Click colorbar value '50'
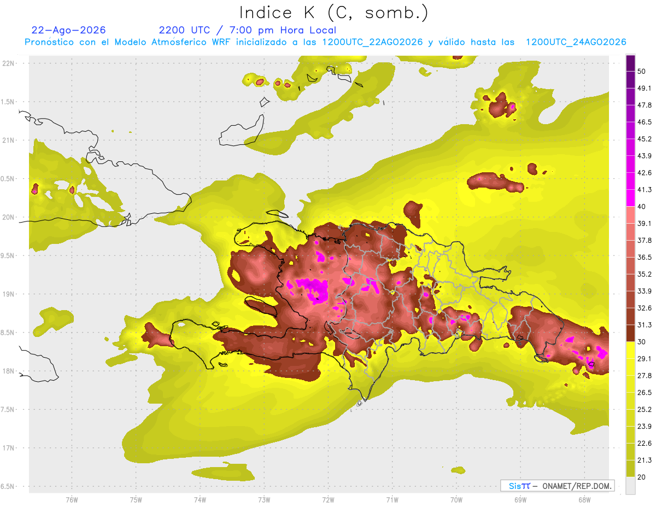This screenshot has width=656, height=507. click(x=641, y=71)
